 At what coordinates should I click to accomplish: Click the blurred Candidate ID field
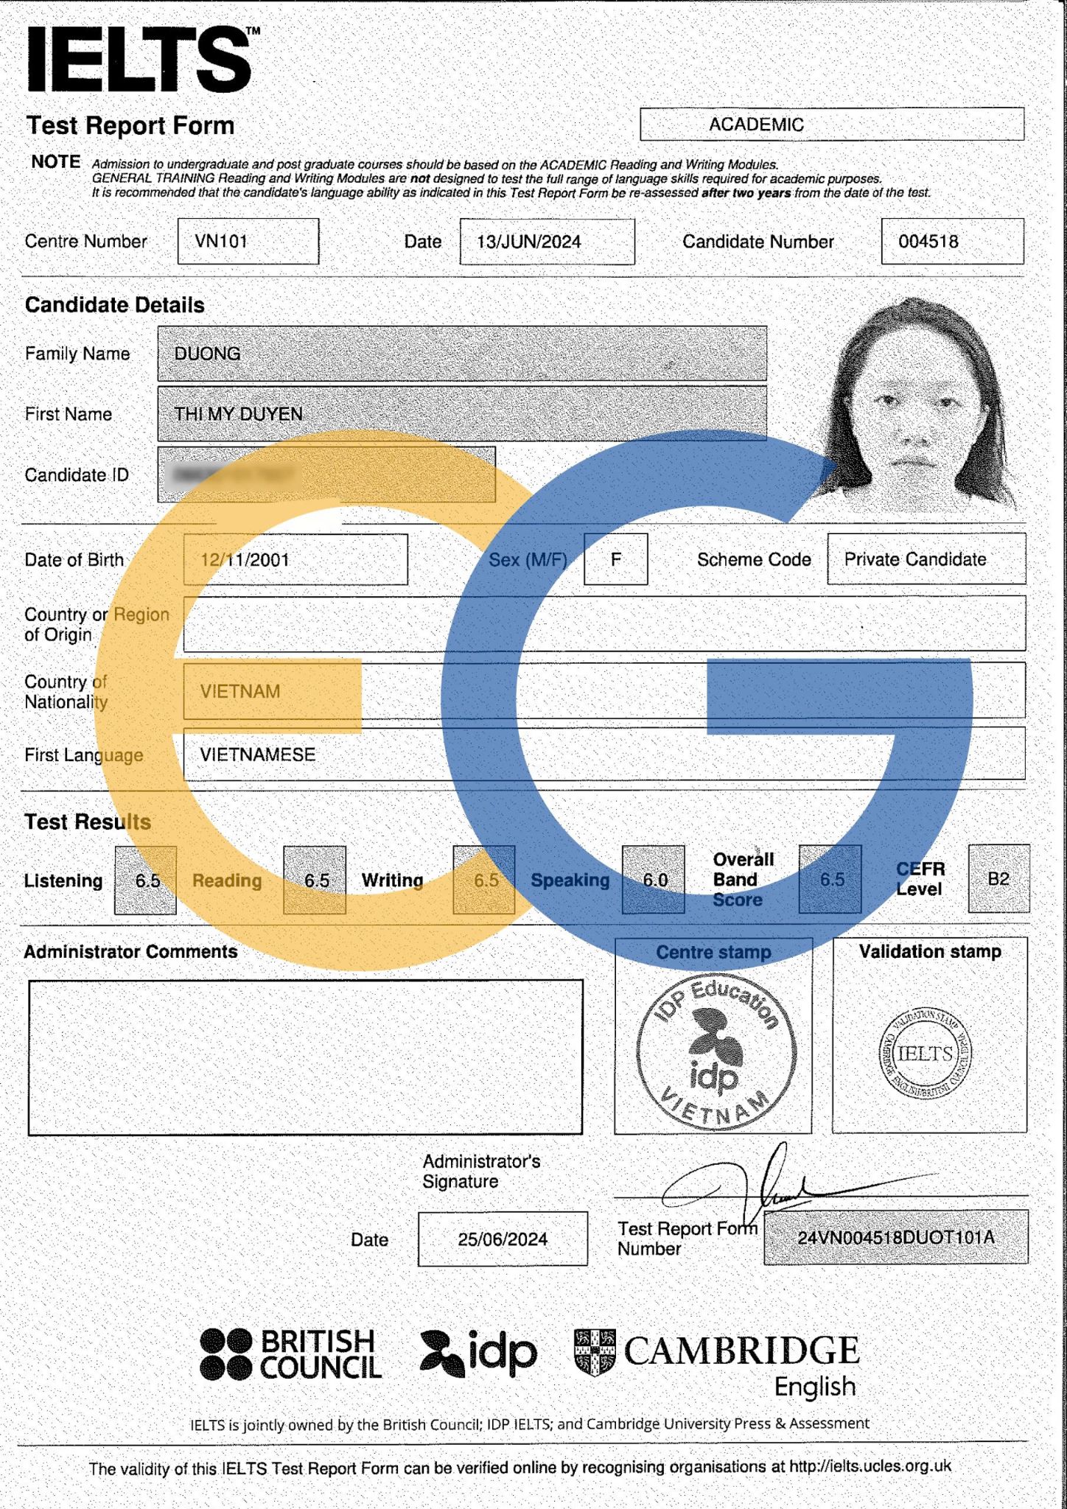pyautogui.click(x=326, y=475)
